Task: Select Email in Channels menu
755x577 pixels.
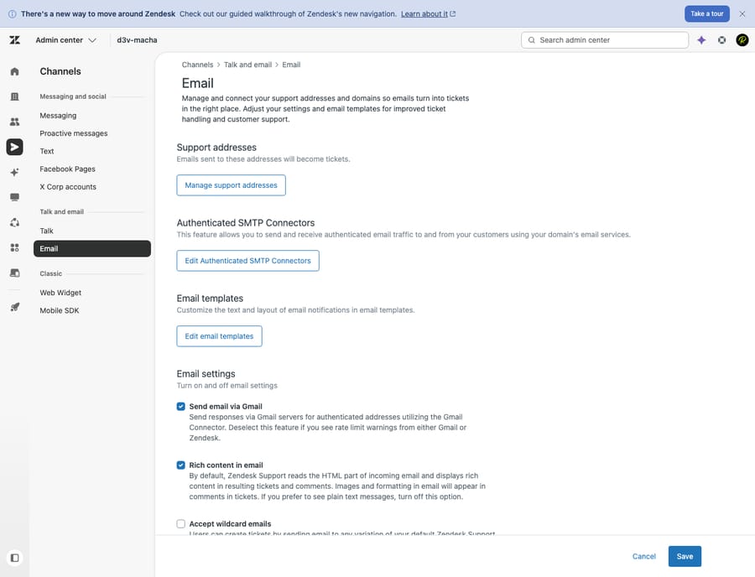Action: (92, 249)
